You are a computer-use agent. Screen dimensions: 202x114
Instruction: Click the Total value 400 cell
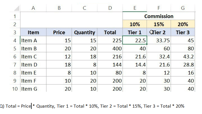[x=110, y=49]
